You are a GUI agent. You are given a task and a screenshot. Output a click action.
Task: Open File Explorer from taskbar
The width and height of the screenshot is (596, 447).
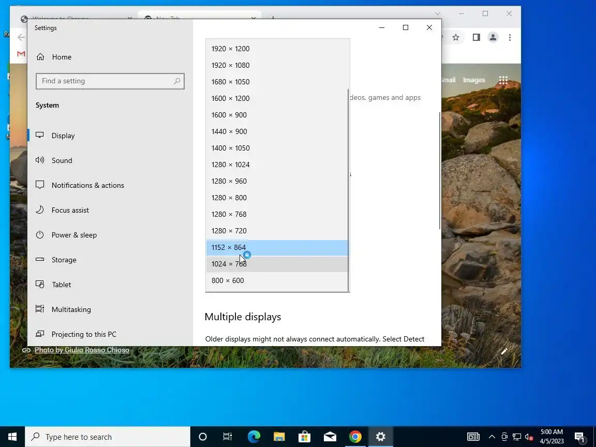(279, 437)
